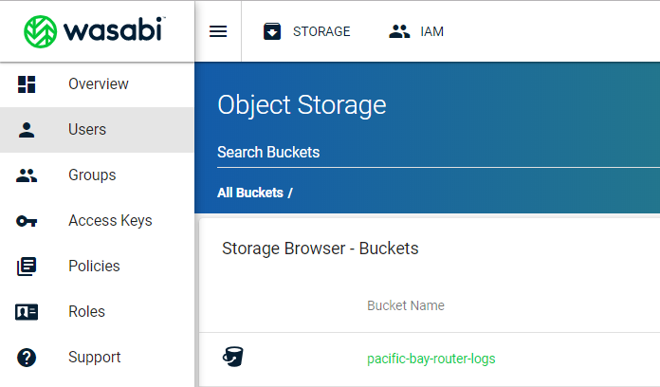
Task: Click the All Buckets breadcrumb link
Action: [250, 193]
